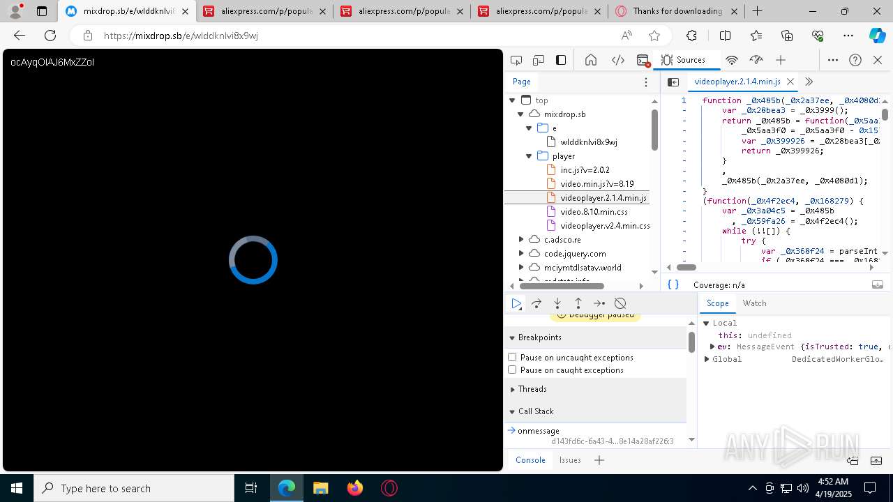The width and height of the screenshot is (893, 502).
Task: Open Elements panel code icon
Action: (x=618, y=60)
